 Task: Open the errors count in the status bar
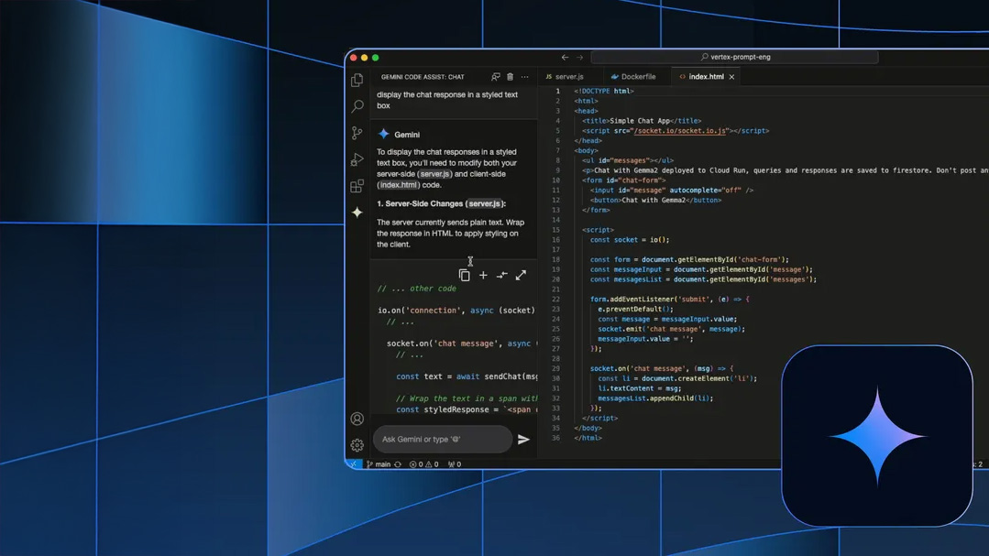pyautogui.click(x=416, y=464)
